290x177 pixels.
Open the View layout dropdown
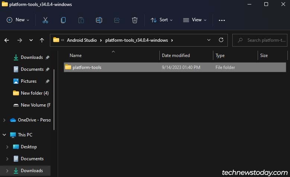coord(194,20)
